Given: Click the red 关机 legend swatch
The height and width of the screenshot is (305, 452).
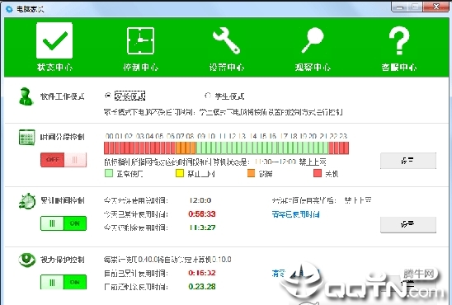Looking at the screenshot, I should click(318, 173).
